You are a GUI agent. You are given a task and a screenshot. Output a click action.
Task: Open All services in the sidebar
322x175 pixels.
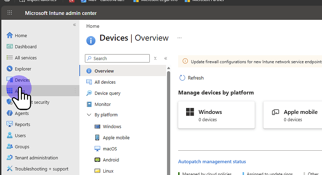[26, 58]
